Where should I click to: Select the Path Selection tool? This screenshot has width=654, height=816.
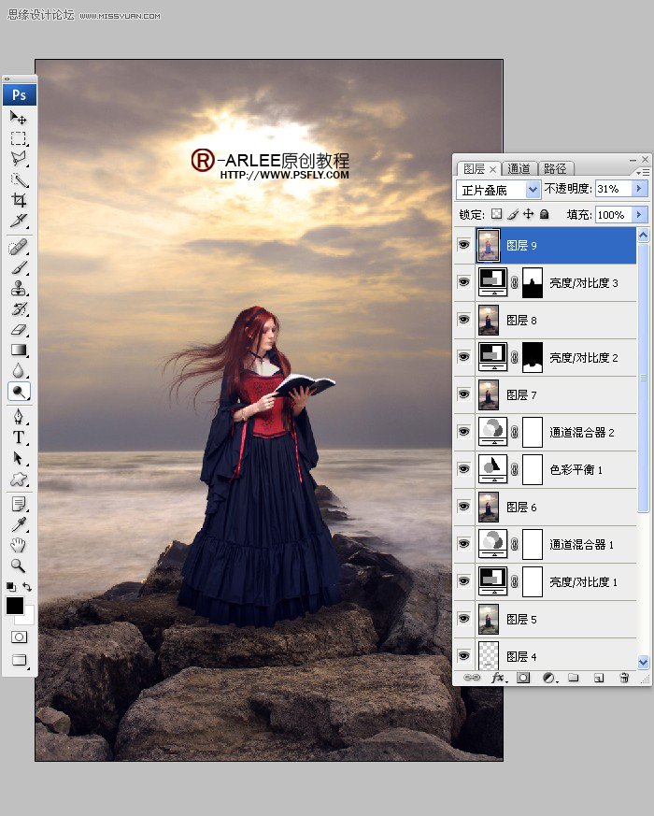18,458
